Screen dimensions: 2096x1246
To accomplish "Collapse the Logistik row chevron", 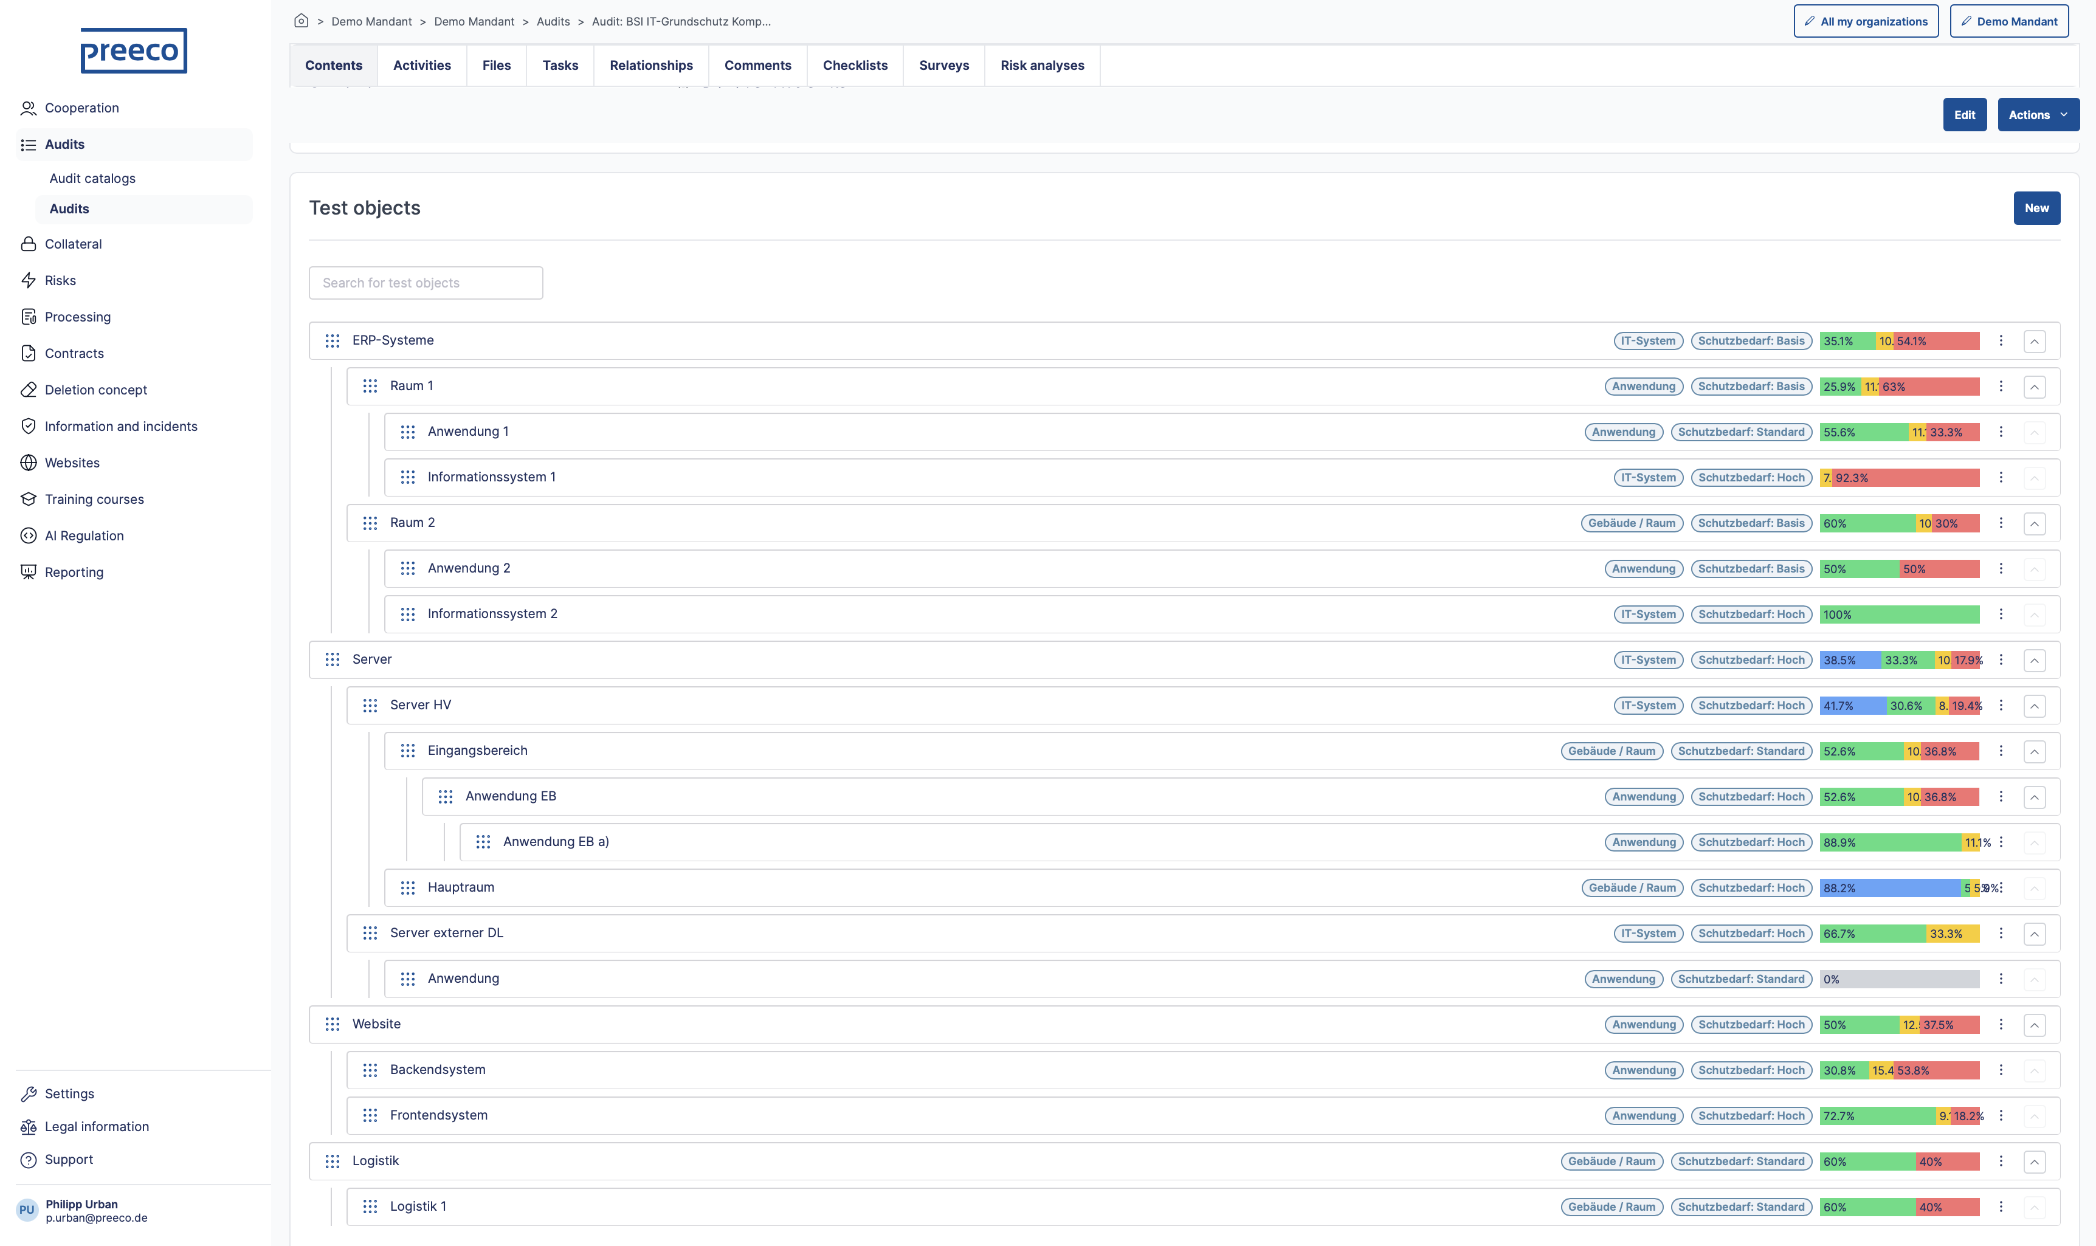I will 2034,1162.
